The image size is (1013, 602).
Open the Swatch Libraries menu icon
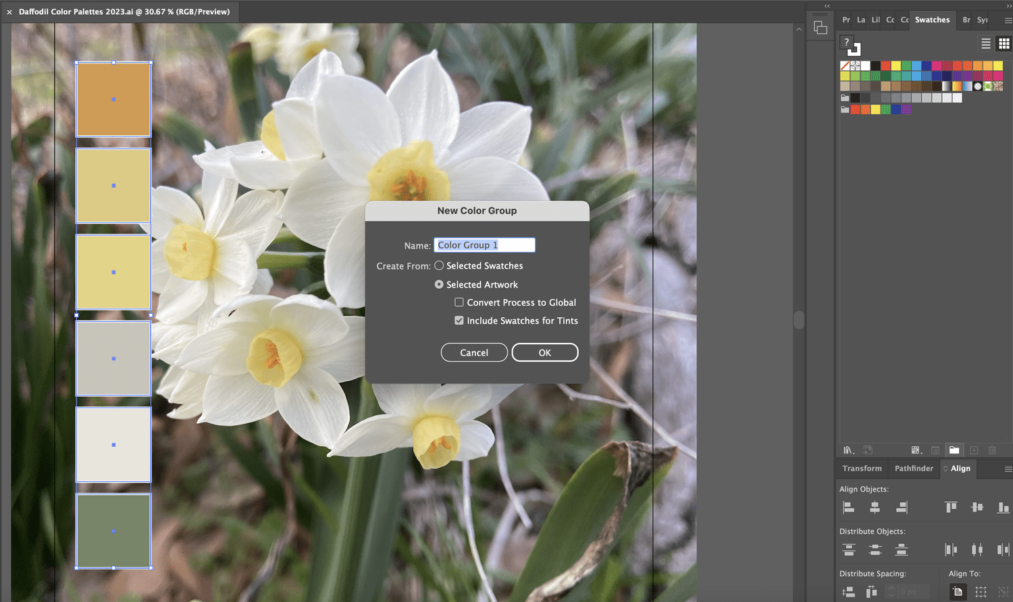pyautogui.click(x=848, y=449)
